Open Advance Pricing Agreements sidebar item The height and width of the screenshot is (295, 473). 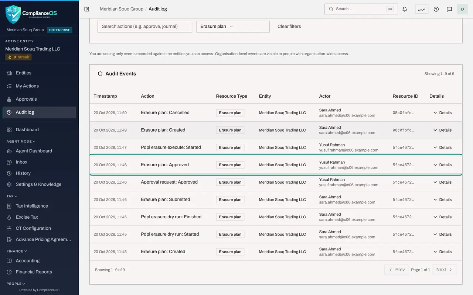[39, 239]
